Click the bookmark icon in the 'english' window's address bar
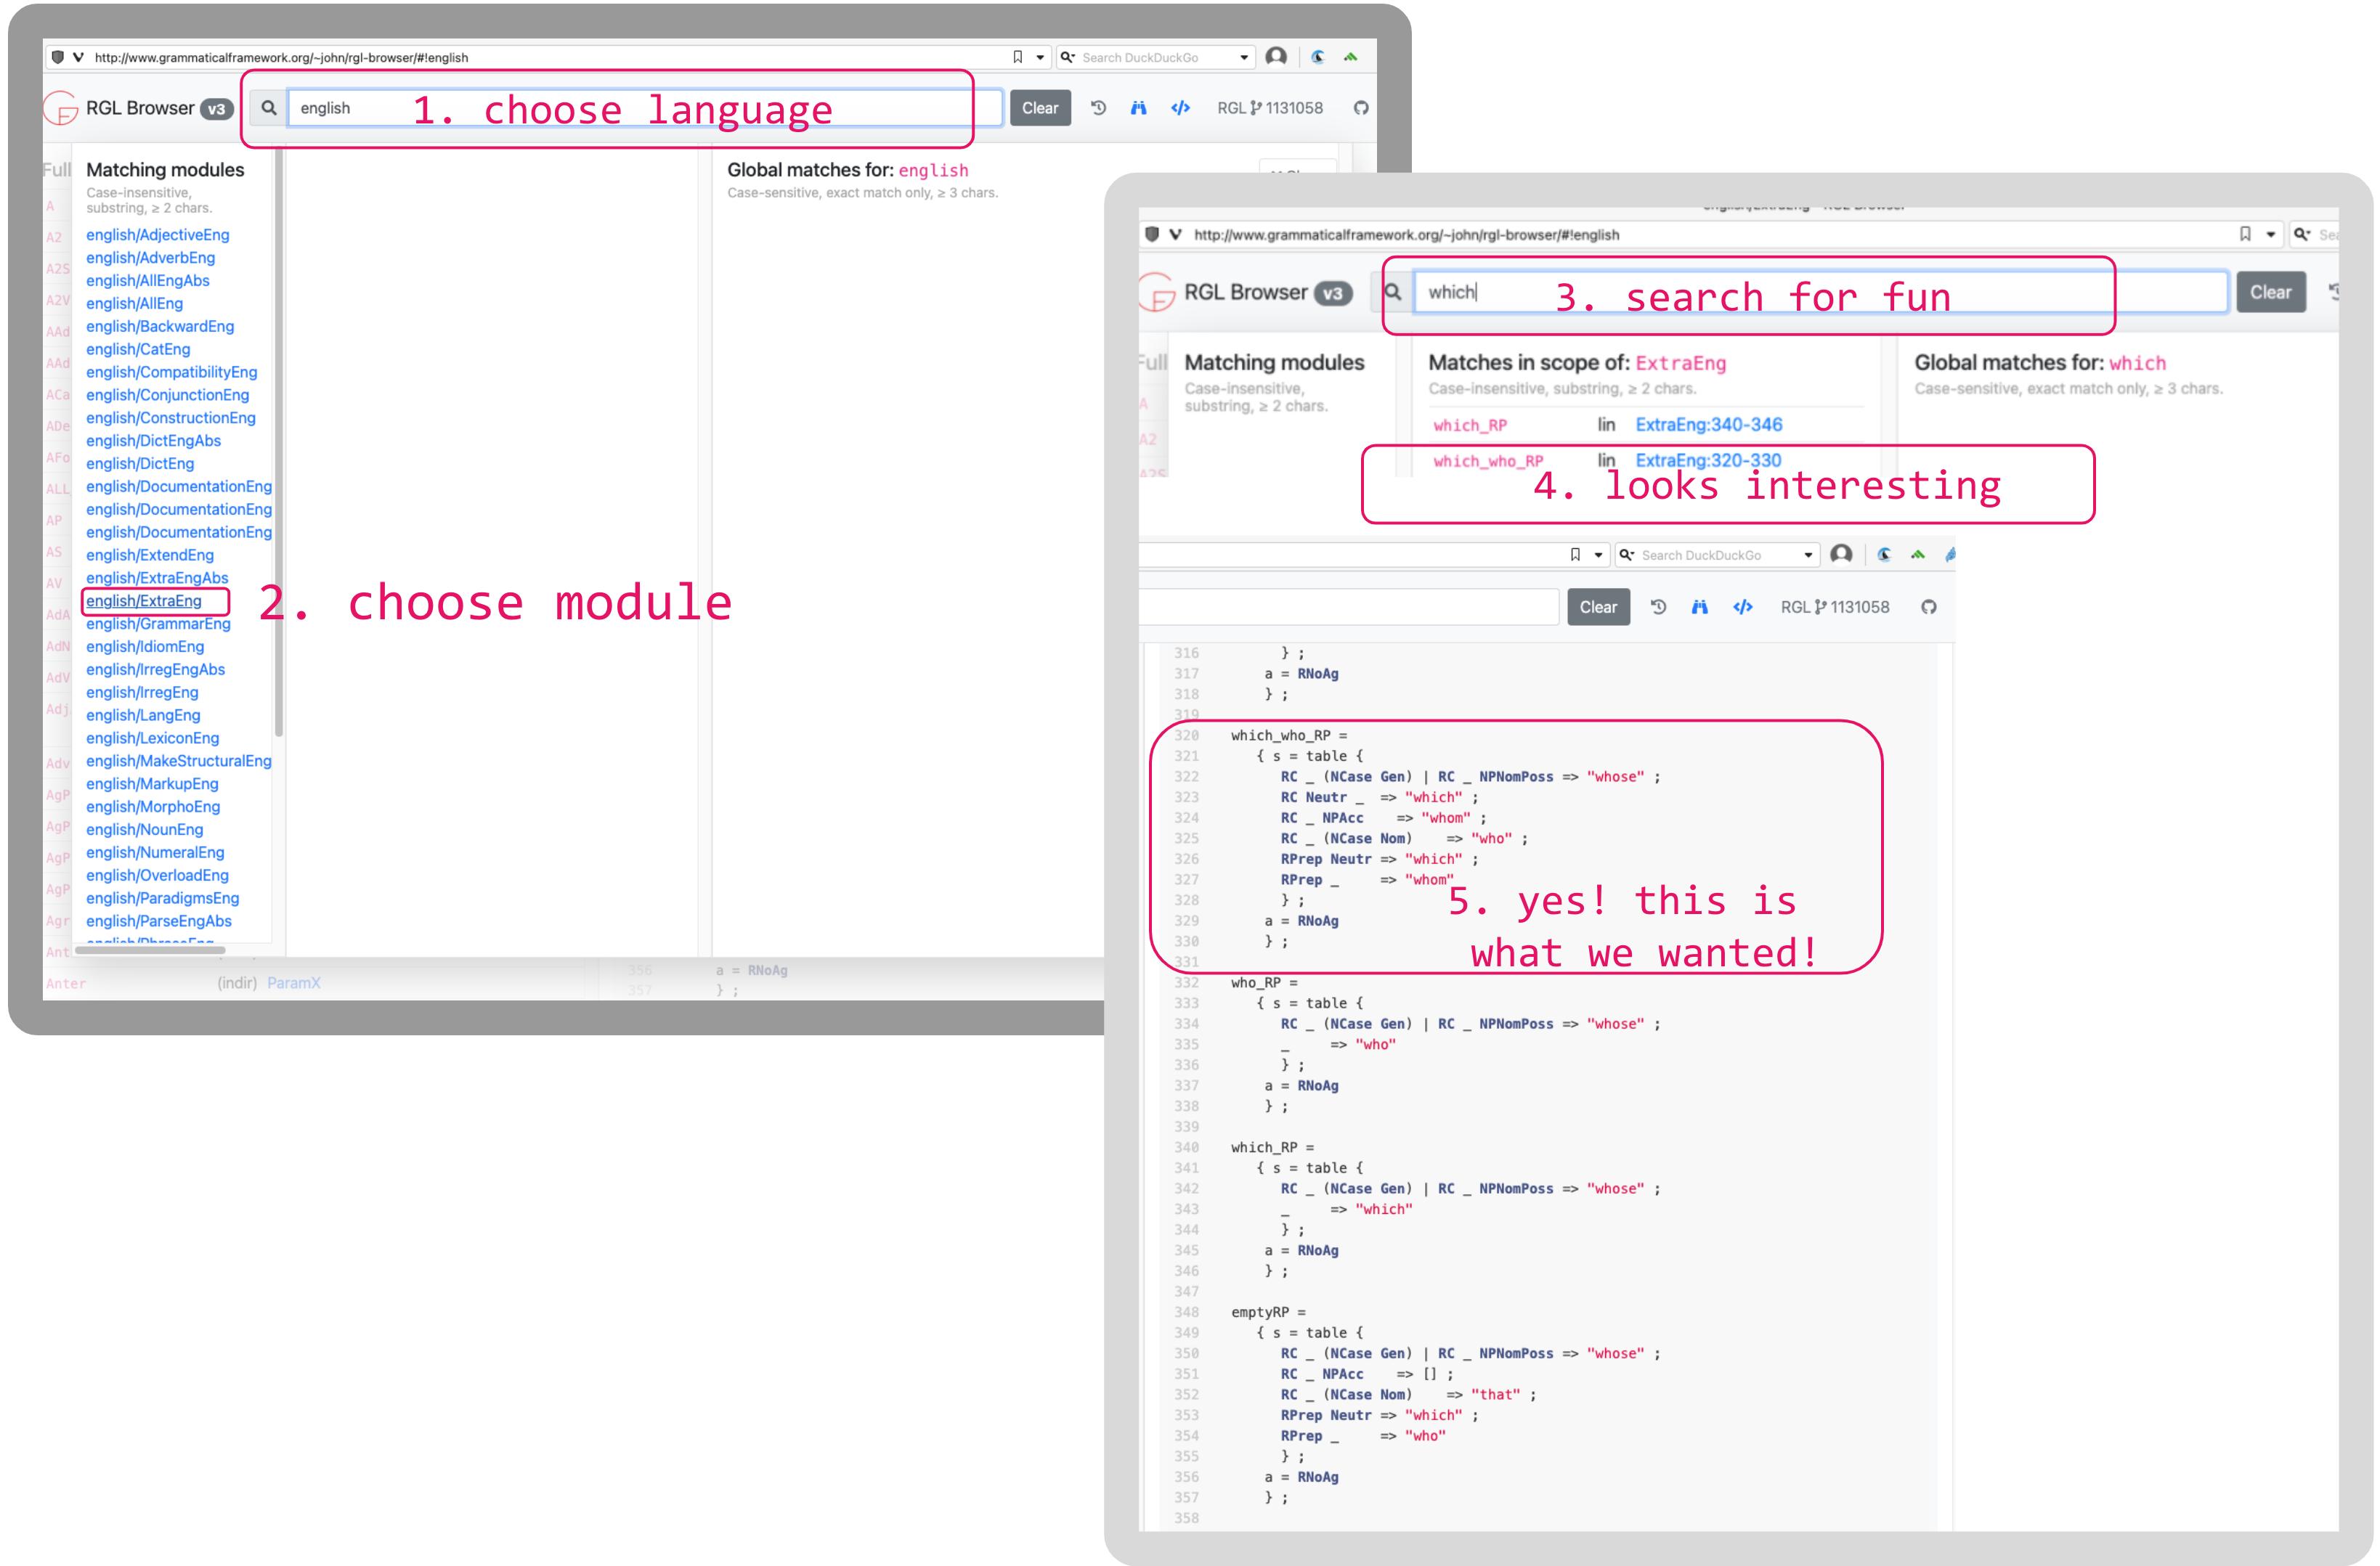2380x1566 pixels. tap(1017, 57)
